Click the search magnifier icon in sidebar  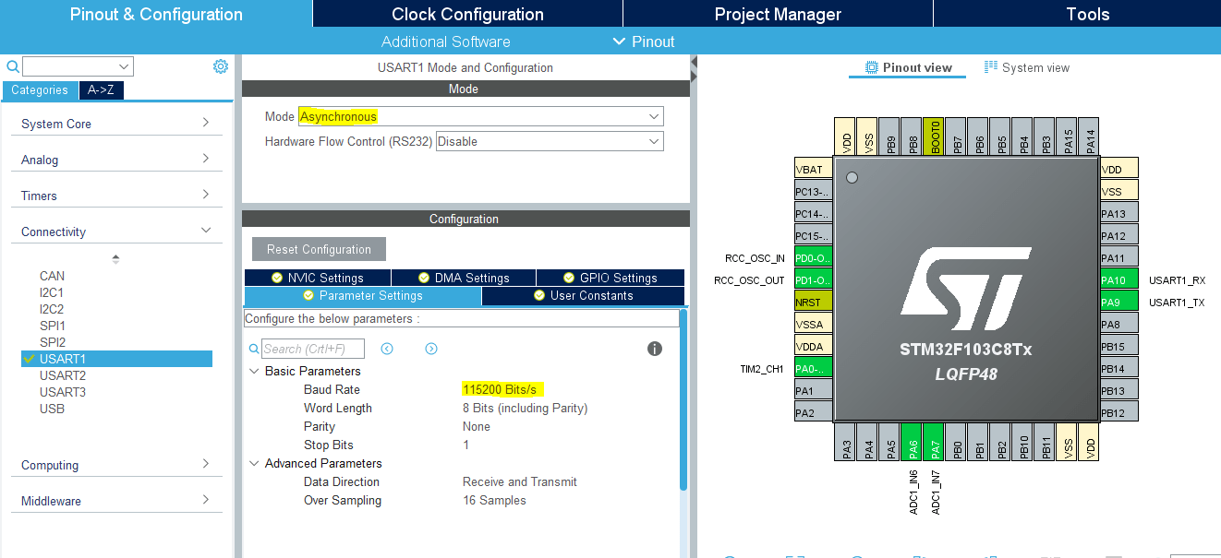point(13,66)
